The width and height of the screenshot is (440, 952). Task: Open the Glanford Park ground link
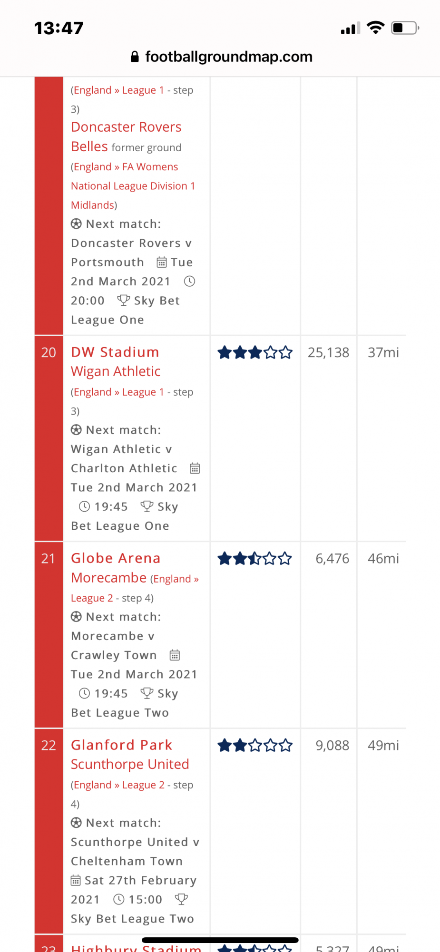point(121,745)
